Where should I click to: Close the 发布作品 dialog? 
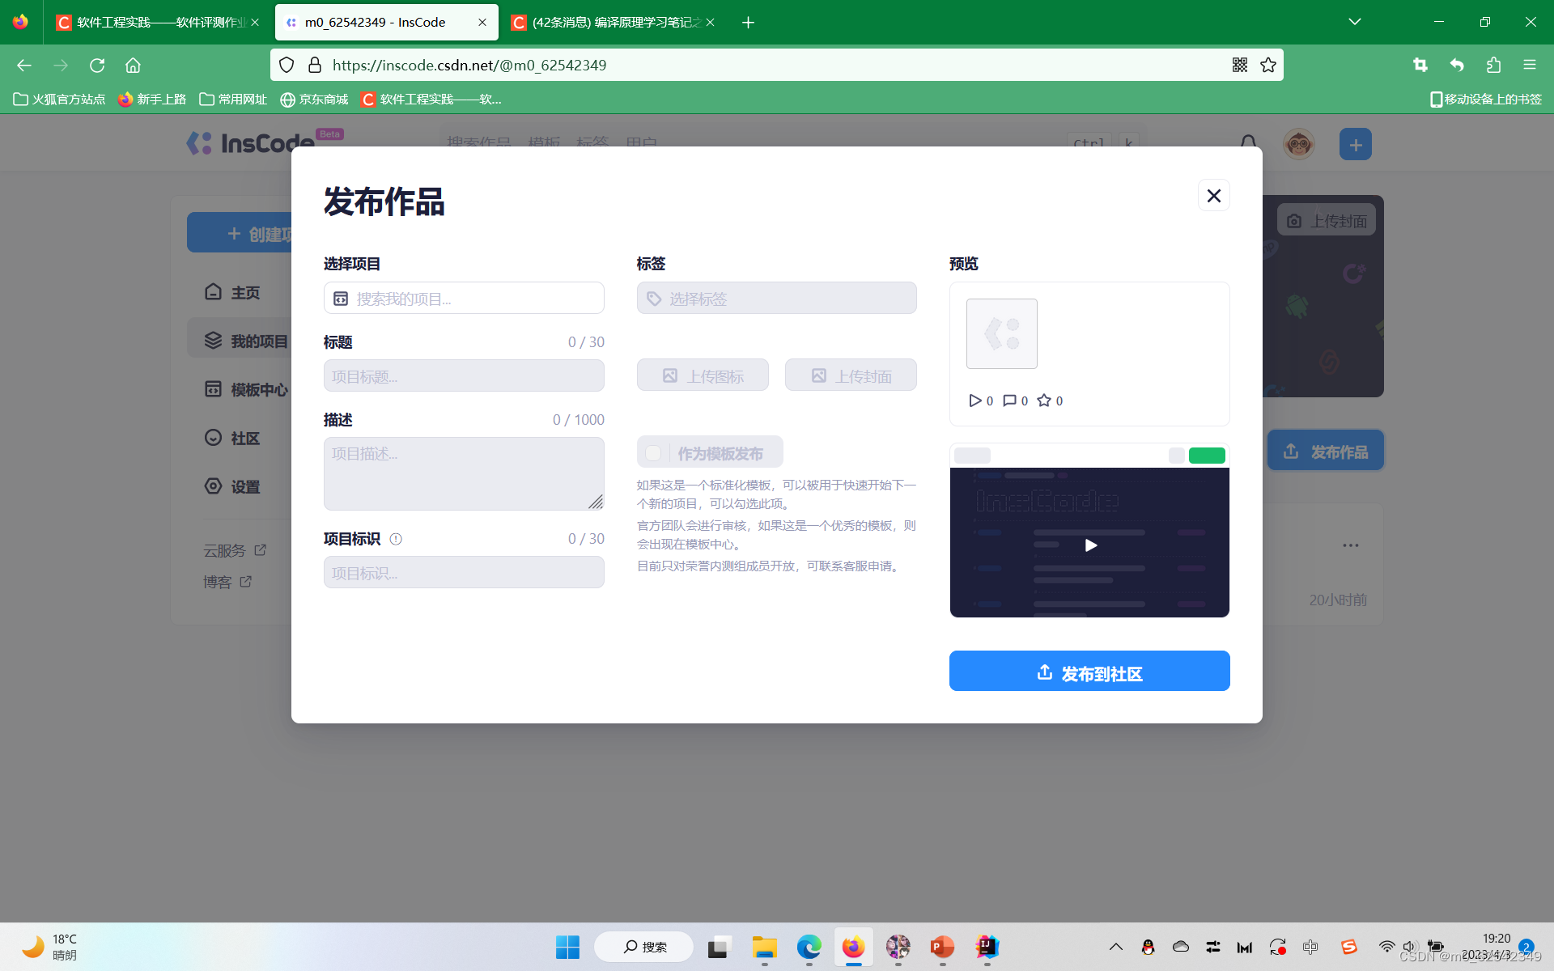tap(1213, 195)
